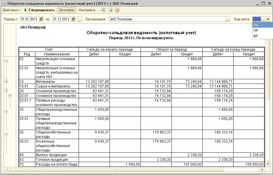The height and width of the screenshot is (175, 273).
Task: Click the Организация field with ЗАО Полиграф
Action: 167,19
